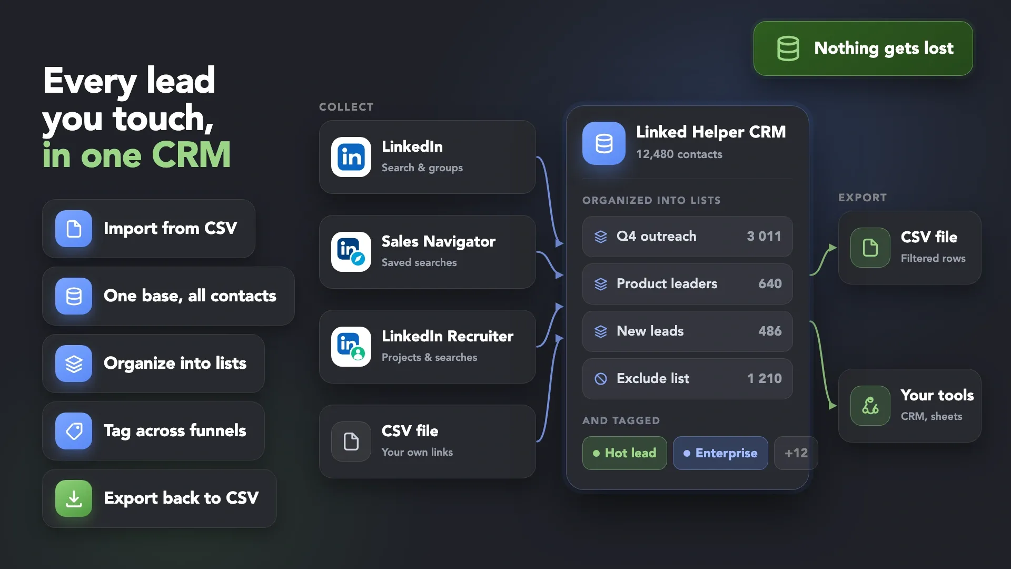Click the Sales Navigator compass logo
This screenshot has height=569, width=1011.
click(x=351, y=252)
